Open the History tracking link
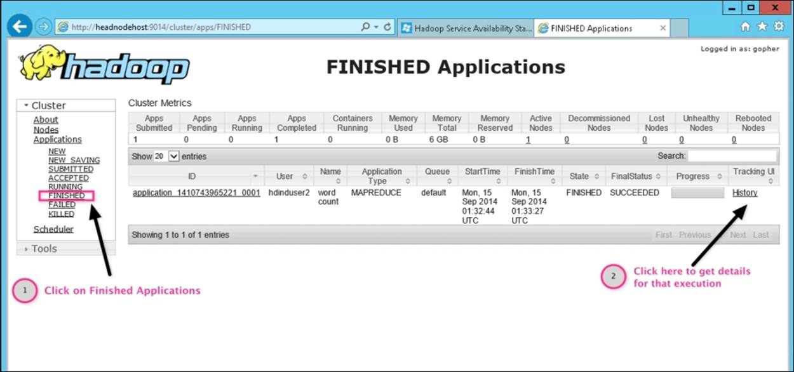794x372 pixels. 744,192
